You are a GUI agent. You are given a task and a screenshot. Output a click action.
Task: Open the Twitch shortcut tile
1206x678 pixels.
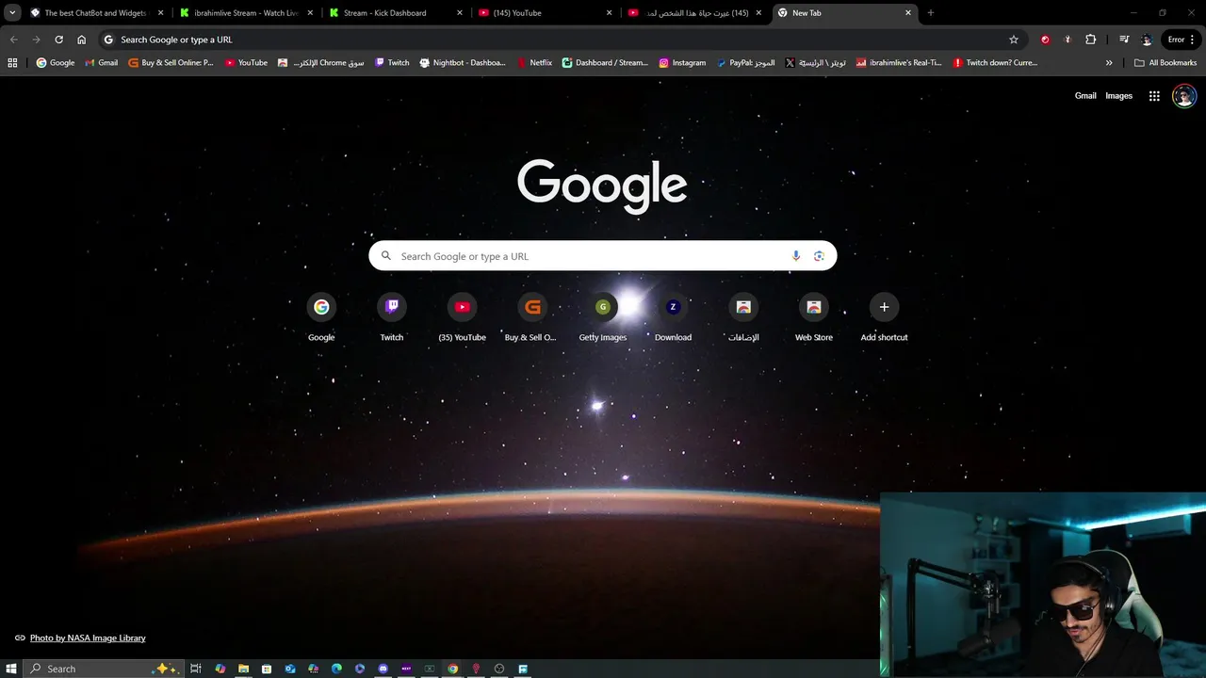pyautogui.click(x=392, y=317)
